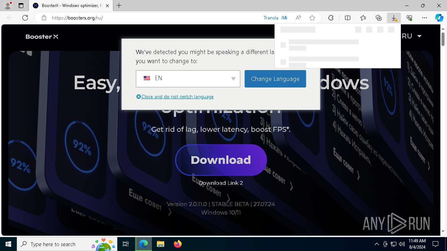Click the Windows 10/11 text
The width and height of the screenshot is (447, 251).
tap(221, 212)
